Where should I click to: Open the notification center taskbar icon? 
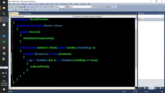click(4, 89)
